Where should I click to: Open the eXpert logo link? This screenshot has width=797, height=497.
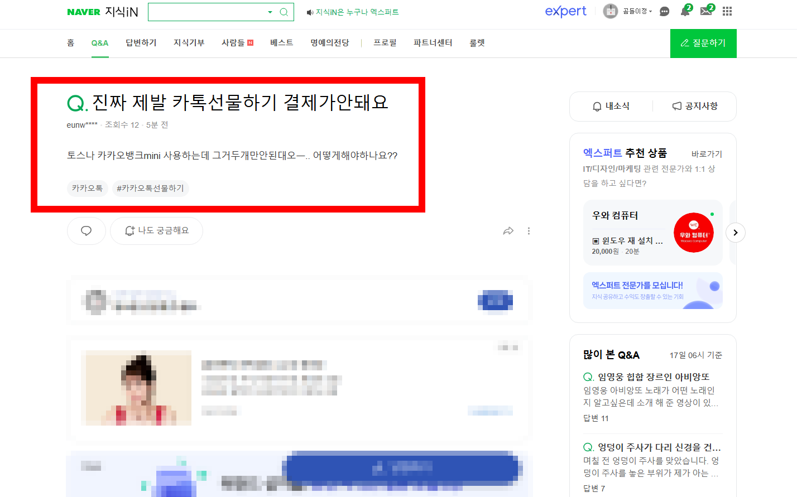[565, 11]
